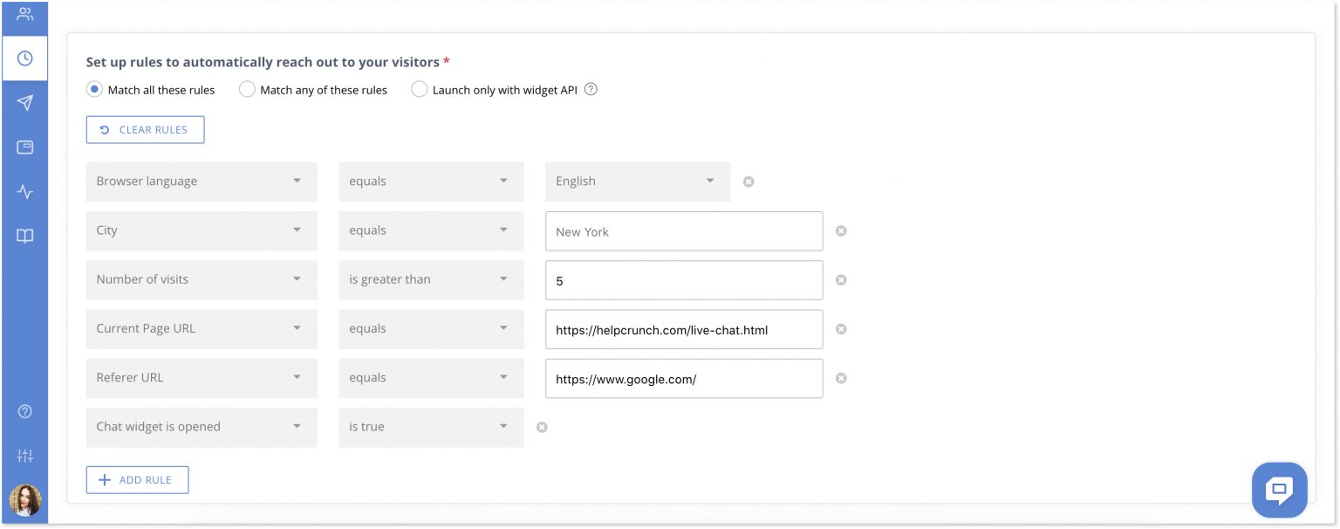Open the Contacts section in the sidebar
This screenshot has width=1340, height=529.
(24, 15)
